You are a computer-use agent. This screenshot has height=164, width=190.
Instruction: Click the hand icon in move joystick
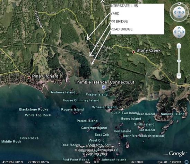(179, 32)
